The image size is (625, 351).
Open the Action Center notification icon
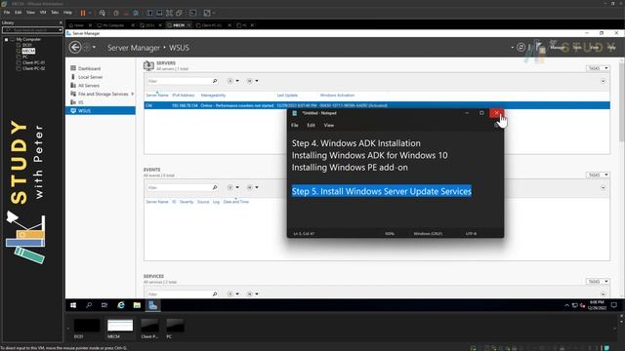click(614, 305)
